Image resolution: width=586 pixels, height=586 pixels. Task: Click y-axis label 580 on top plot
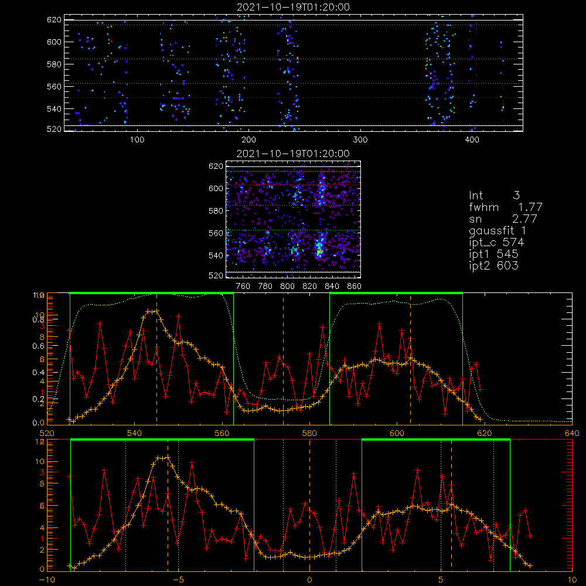coord(54,64)
